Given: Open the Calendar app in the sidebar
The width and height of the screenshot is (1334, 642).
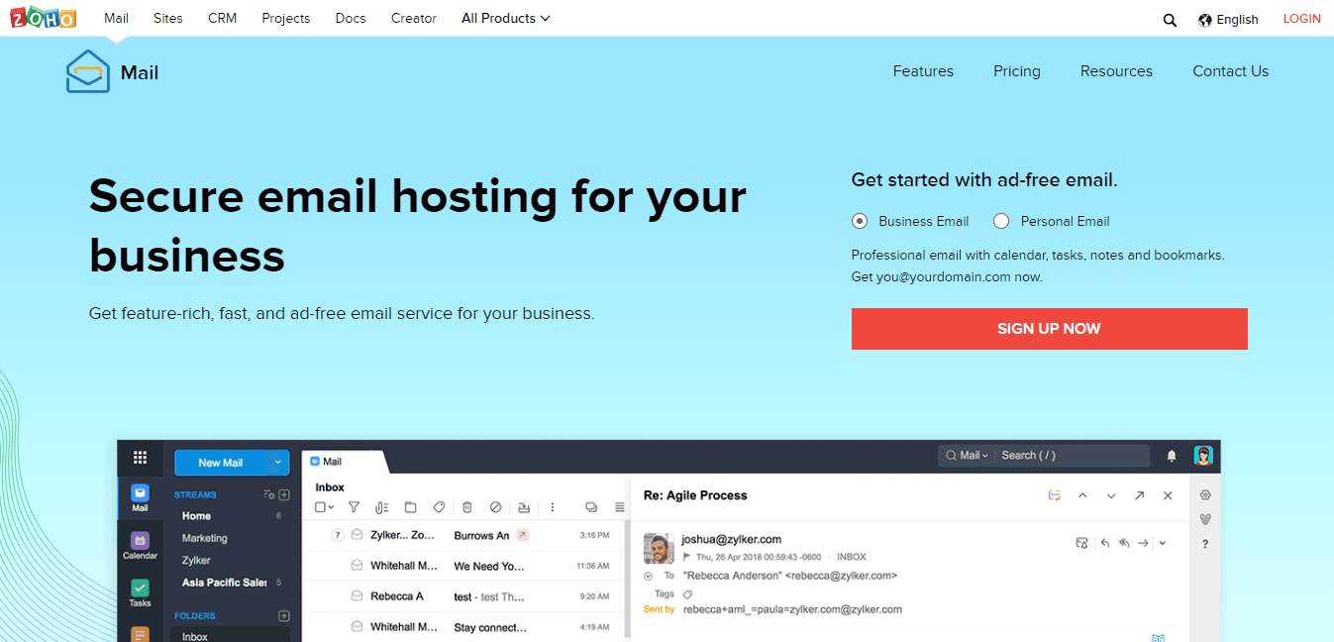Looking at the screenshot, I should point(140,546).
